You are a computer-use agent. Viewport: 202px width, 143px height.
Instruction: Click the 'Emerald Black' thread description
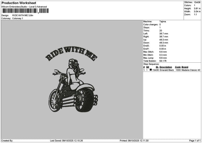(x=167, y=70)
